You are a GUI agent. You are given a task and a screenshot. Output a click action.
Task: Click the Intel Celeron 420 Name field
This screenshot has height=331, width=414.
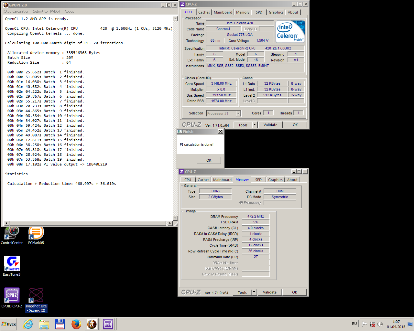[x=240, y=23]
